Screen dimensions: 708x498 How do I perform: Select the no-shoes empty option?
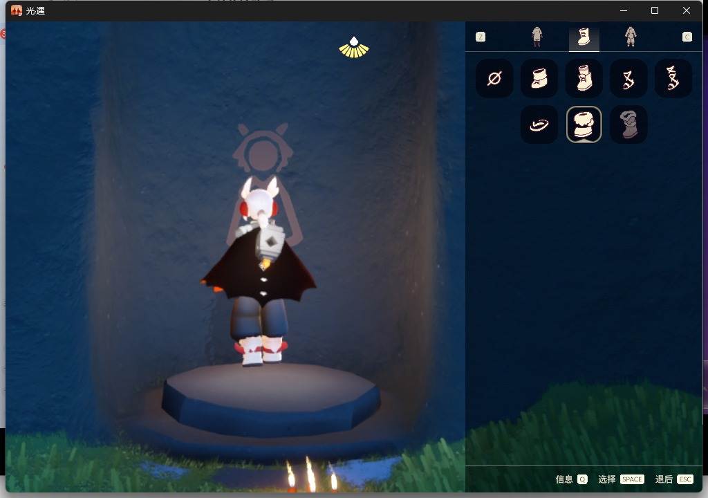[494, 78]
